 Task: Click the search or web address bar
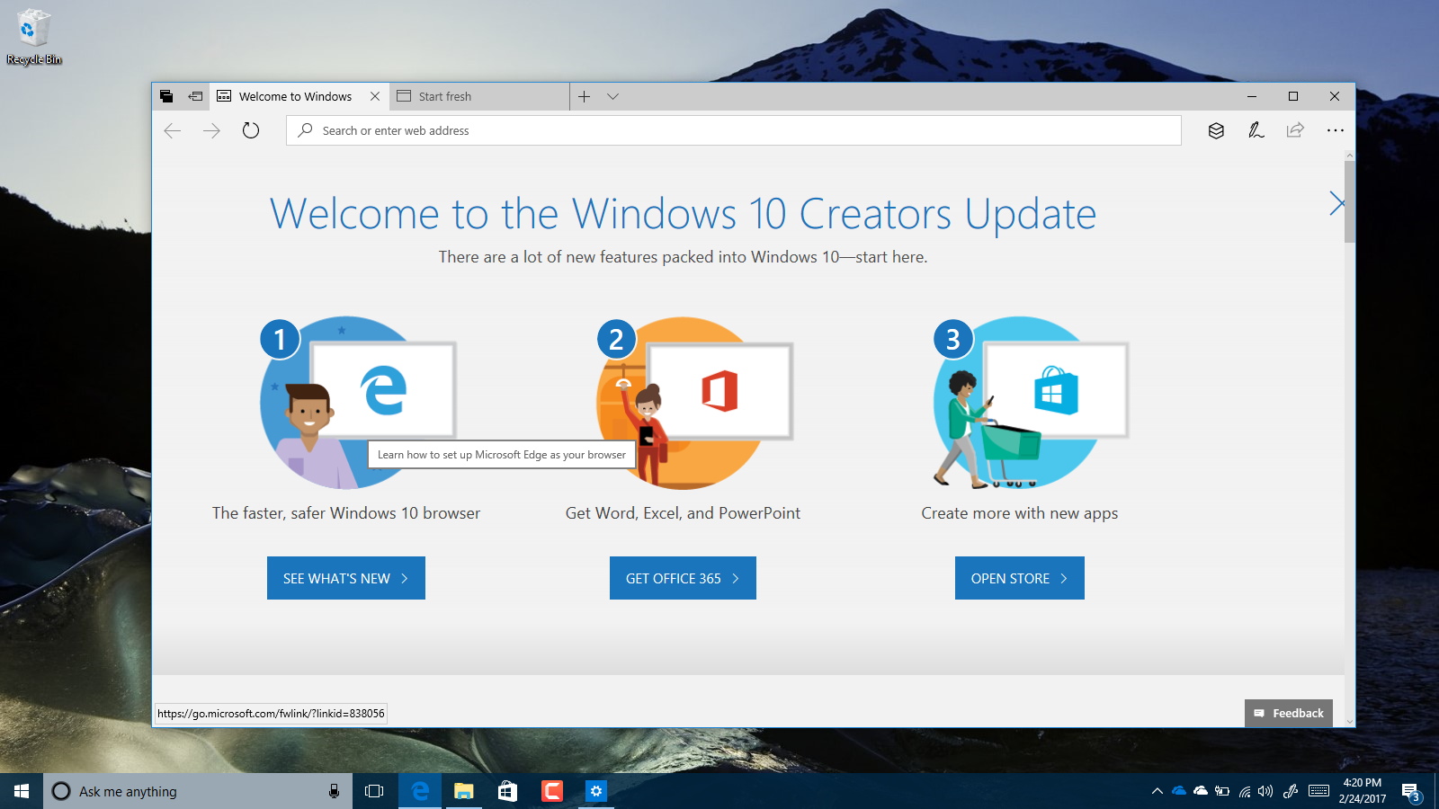point(733,130)
